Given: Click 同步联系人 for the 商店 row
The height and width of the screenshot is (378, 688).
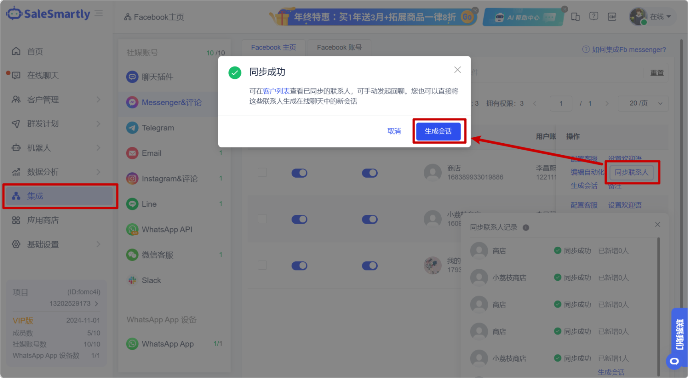Looking at the screenshot, I should [x=631, y=172].
